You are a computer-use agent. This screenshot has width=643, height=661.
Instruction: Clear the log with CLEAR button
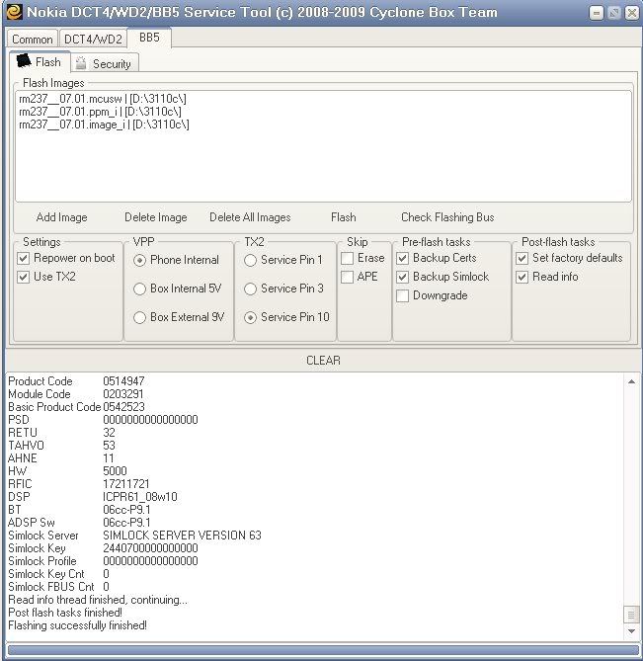pos(323,361)
